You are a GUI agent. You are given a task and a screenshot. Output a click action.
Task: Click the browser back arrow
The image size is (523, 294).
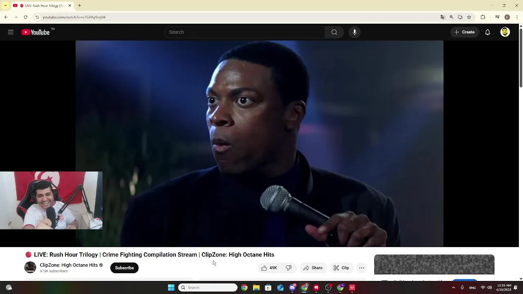pos(6,17)
